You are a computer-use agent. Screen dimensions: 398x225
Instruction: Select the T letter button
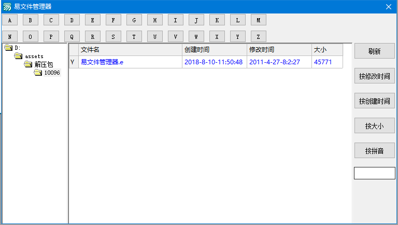(134, 37)
